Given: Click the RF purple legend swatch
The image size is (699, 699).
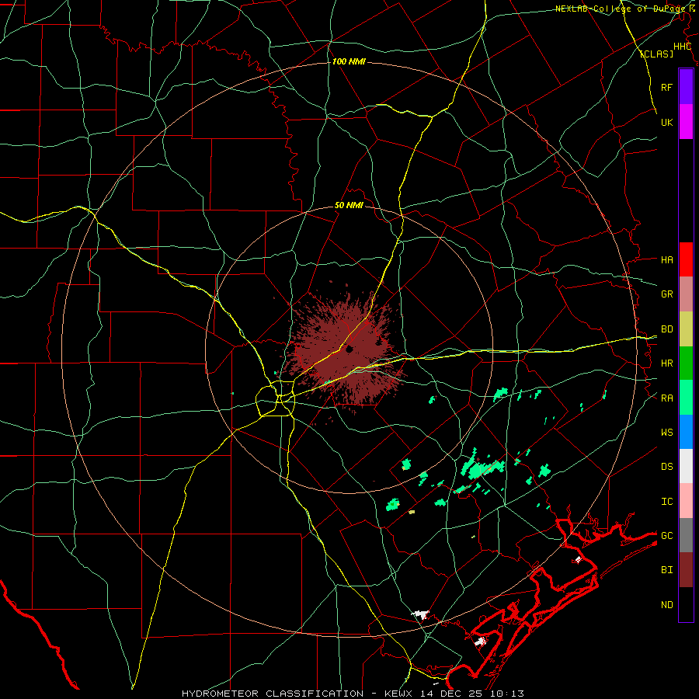Looking at the screenshot, I should tap(686, 87).
